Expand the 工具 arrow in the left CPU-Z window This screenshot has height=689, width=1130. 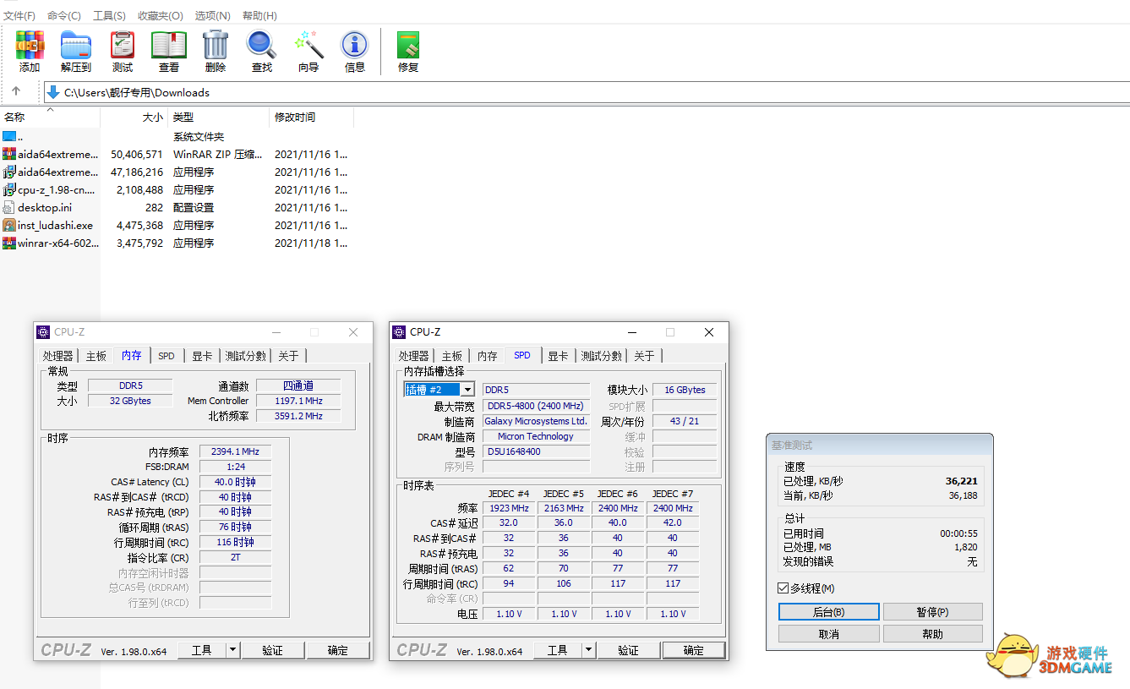pyautogui.click(x=233, y=649)
